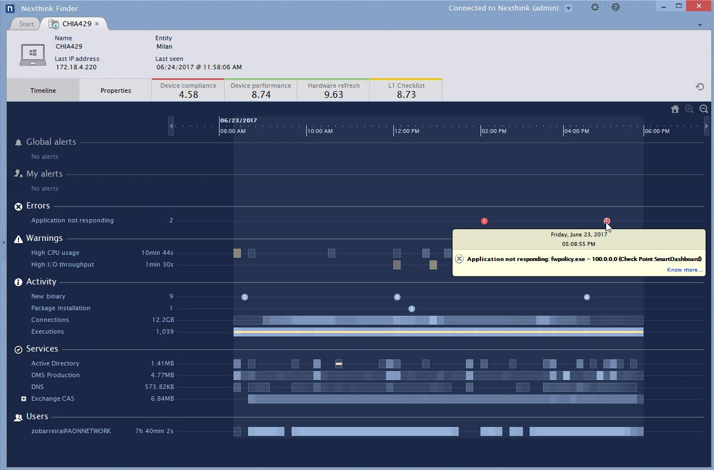Open application settings via the gear icon

tap(594, 7)
